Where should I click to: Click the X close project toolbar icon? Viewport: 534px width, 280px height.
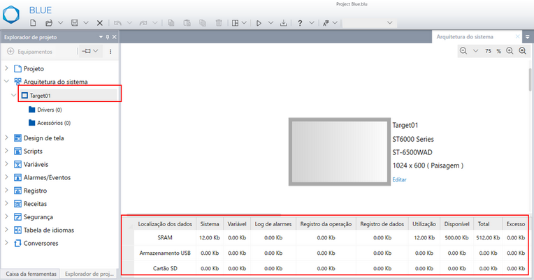[100, 23]
